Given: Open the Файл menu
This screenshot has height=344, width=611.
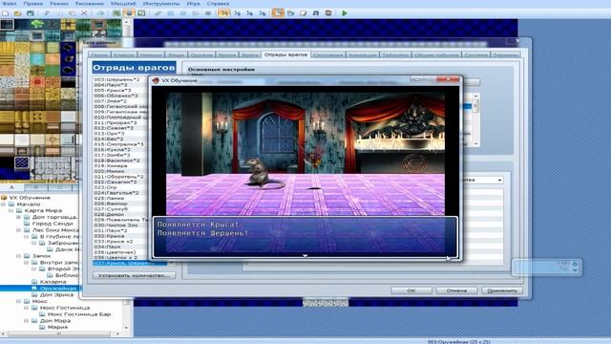Looking at the screenshot, I should coord(11,4).
